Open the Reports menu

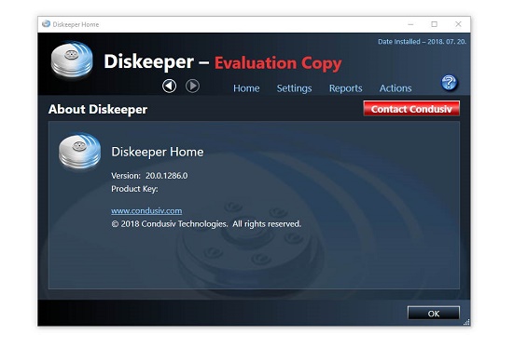[x=345, y=88]
